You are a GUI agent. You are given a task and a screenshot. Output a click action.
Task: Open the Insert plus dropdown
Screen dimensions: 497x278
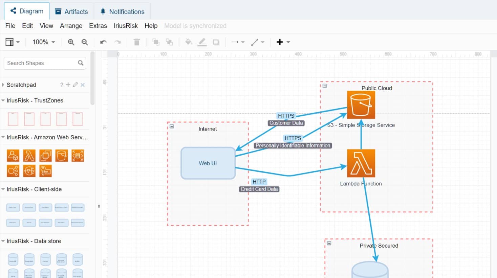[283, 42]
